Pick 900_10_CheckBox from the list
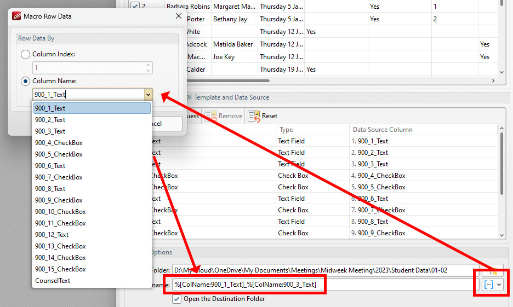The width and height of the screenshot is (513, 307). [x=92, y=212]
